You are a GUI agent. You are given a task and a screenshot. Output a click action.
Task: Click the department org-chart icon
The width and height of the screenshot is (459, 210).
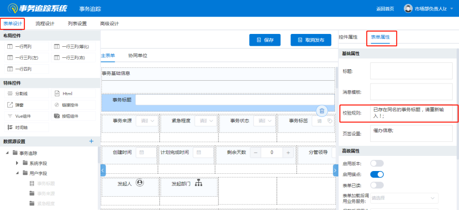pyautogui.click(x=199, y=183)
